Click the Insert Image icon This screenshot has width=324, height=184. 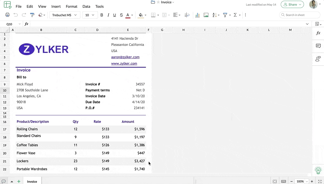click(x=206, y=15)
